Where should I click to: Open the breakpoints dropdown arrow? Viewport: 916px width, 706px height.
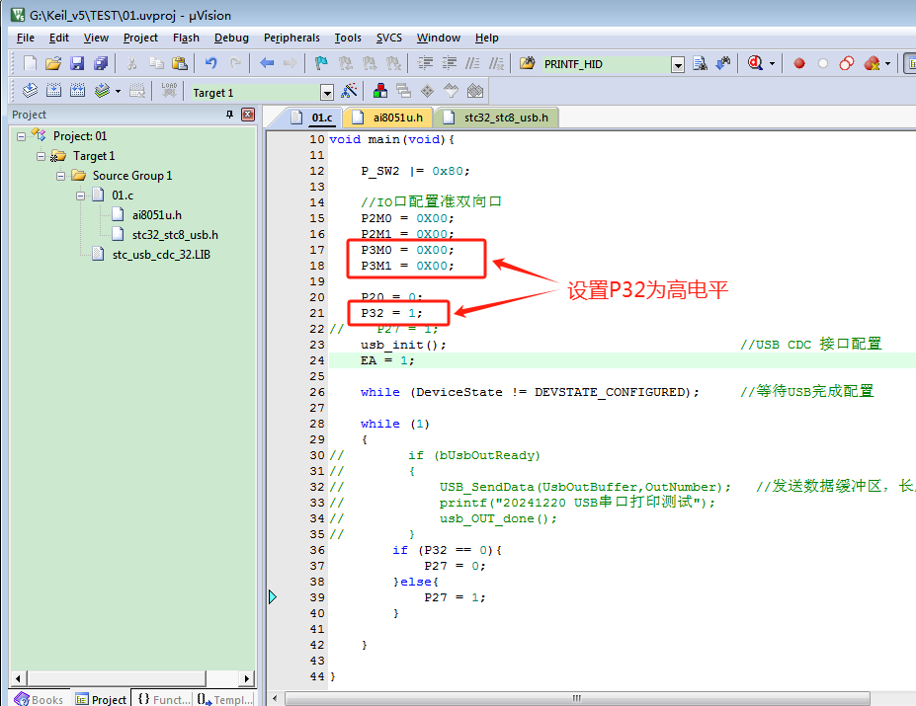[888, 63]
